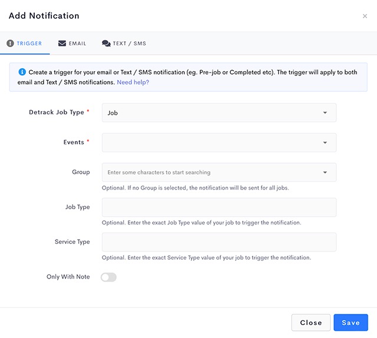
Task: Focus the Service Type text field
Action: 219,242
